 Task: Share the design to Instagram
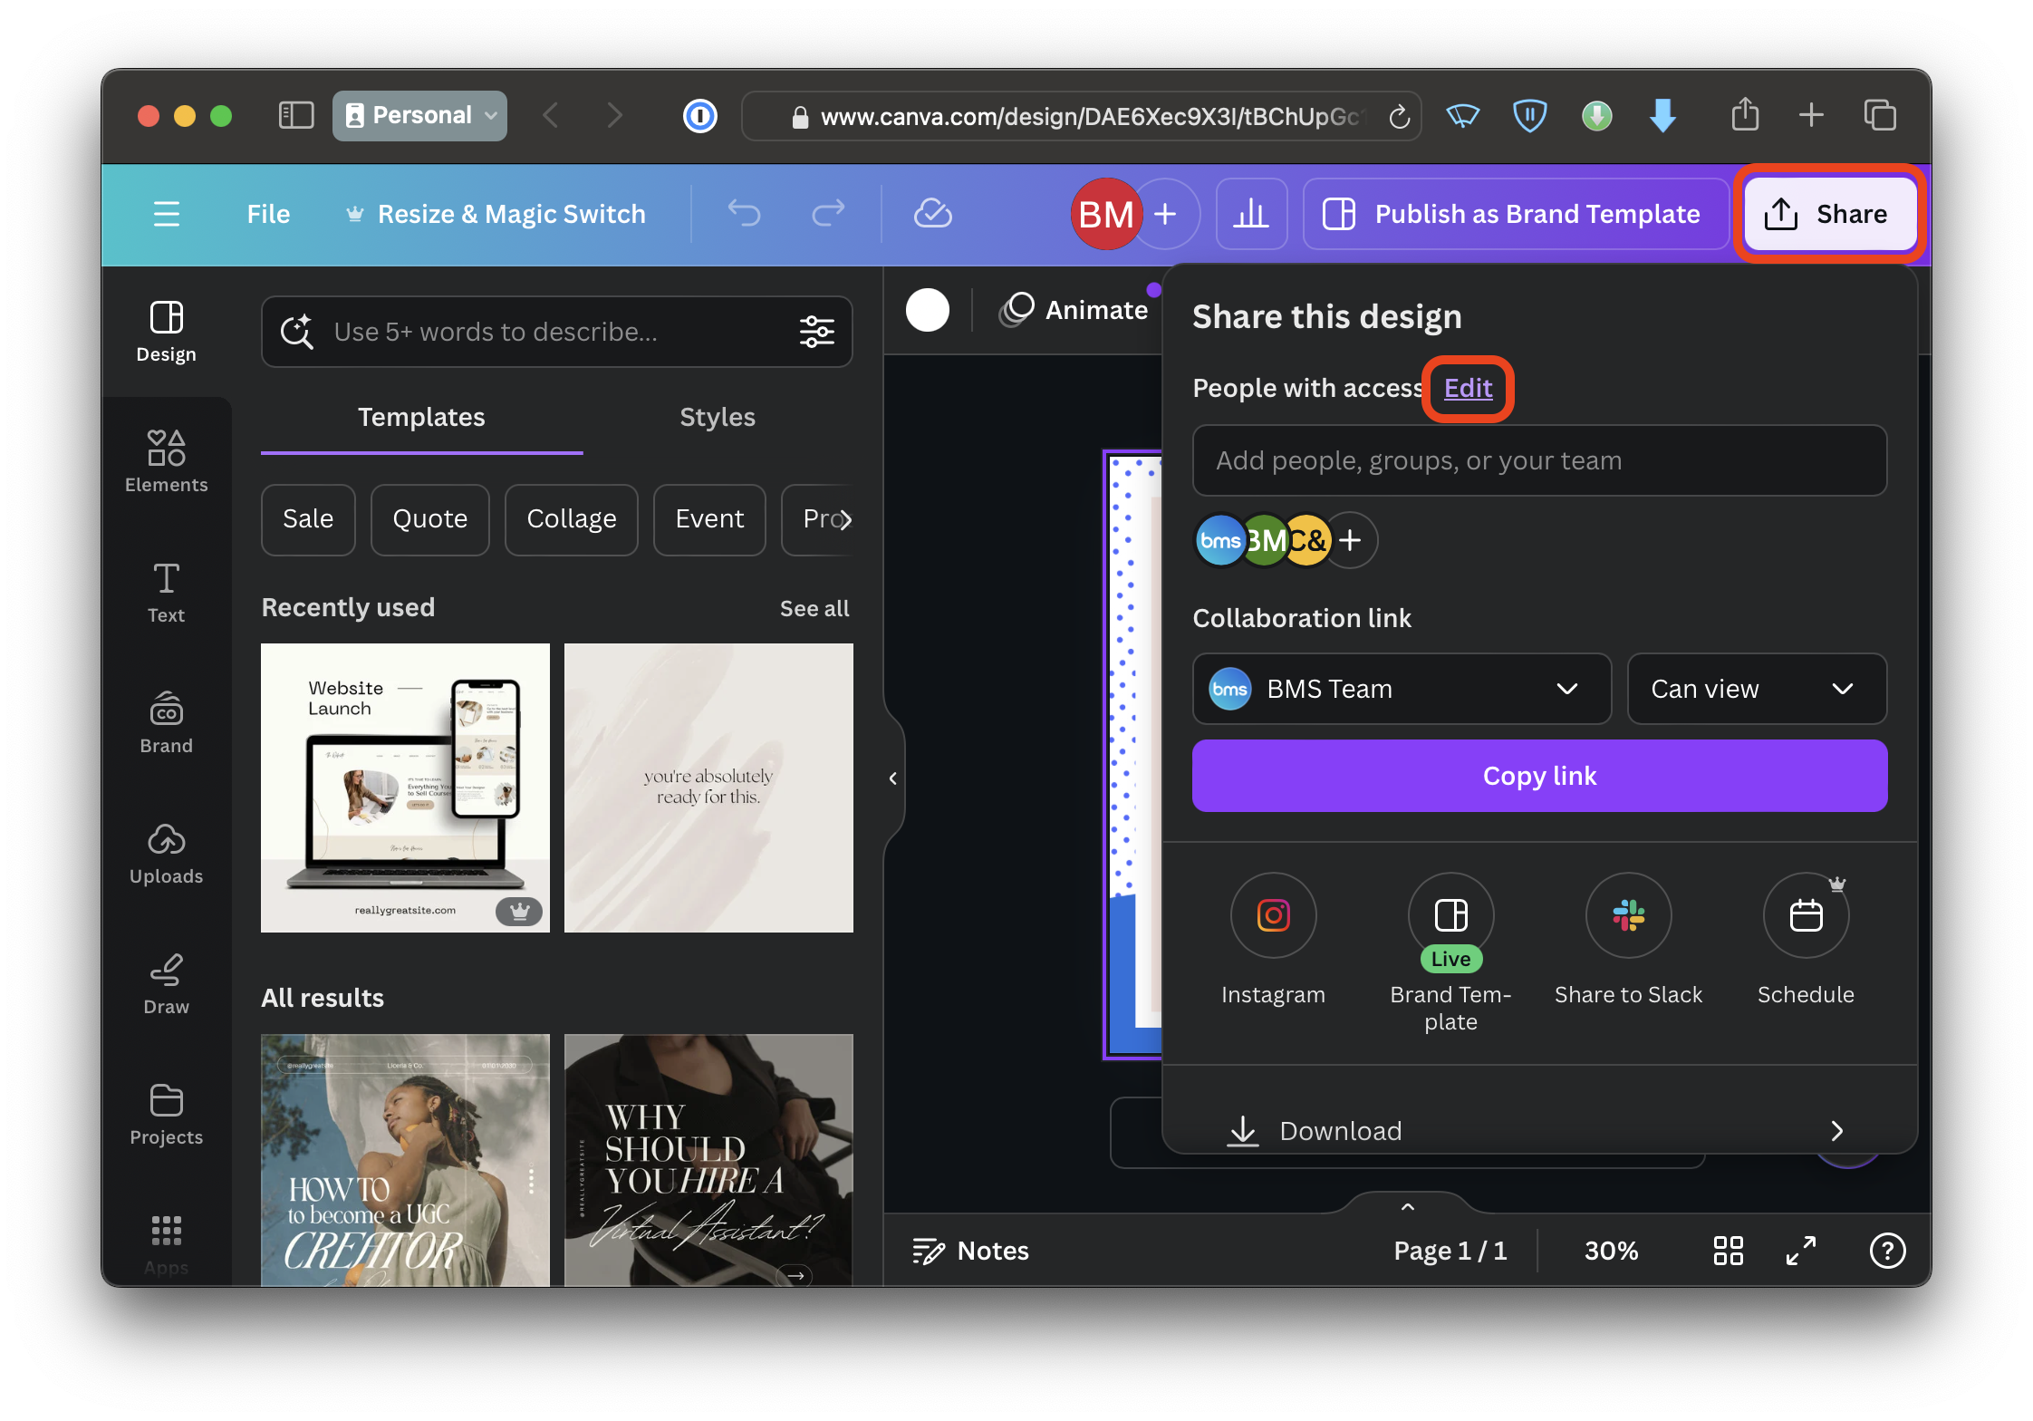point(1273,915)
